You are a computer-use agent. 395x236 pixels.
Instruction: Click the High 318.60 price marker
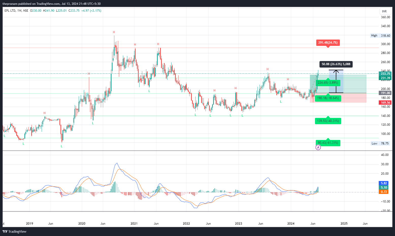click(x=381, y=35)
